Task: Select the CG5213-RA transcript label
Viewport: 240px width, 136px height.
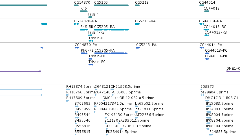Action: pyautogui.click(x=146, y=21)
